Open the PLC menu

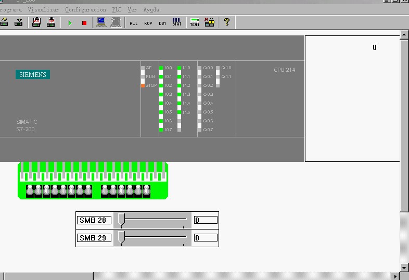(117, 10)
